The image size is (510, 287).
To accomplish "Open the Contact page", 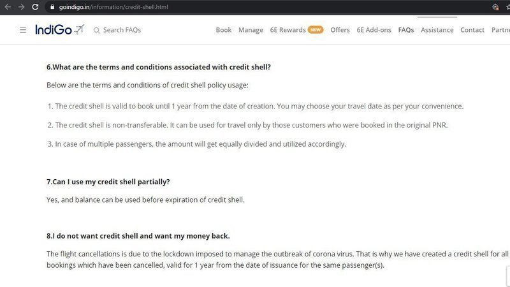I will (472, 30).
